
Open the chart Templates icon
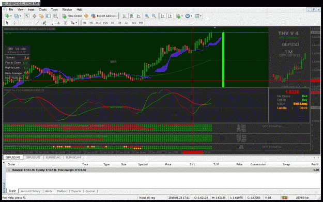(197, 16)
